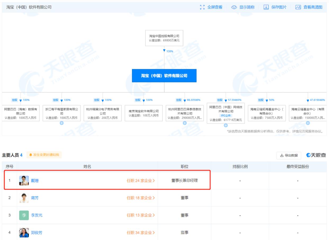Toggle 显示简称 eye option
This screenshot has height=240, width=329.
tap(243, 7)
